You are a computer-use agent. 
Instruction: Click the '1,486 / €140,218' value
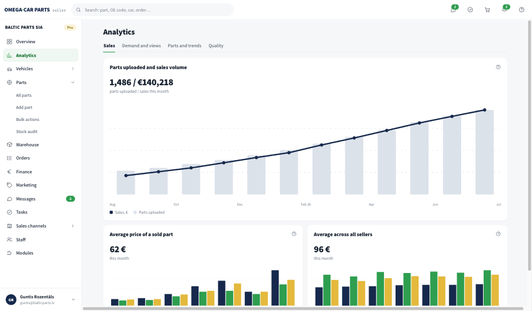[141, 82]
